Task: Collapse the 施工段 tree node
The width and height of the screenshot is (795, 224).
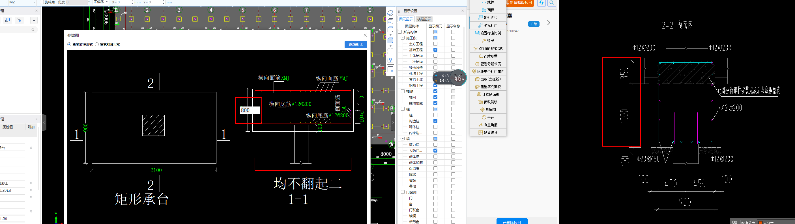Action: pyautogui.click(x=403, y=38)
